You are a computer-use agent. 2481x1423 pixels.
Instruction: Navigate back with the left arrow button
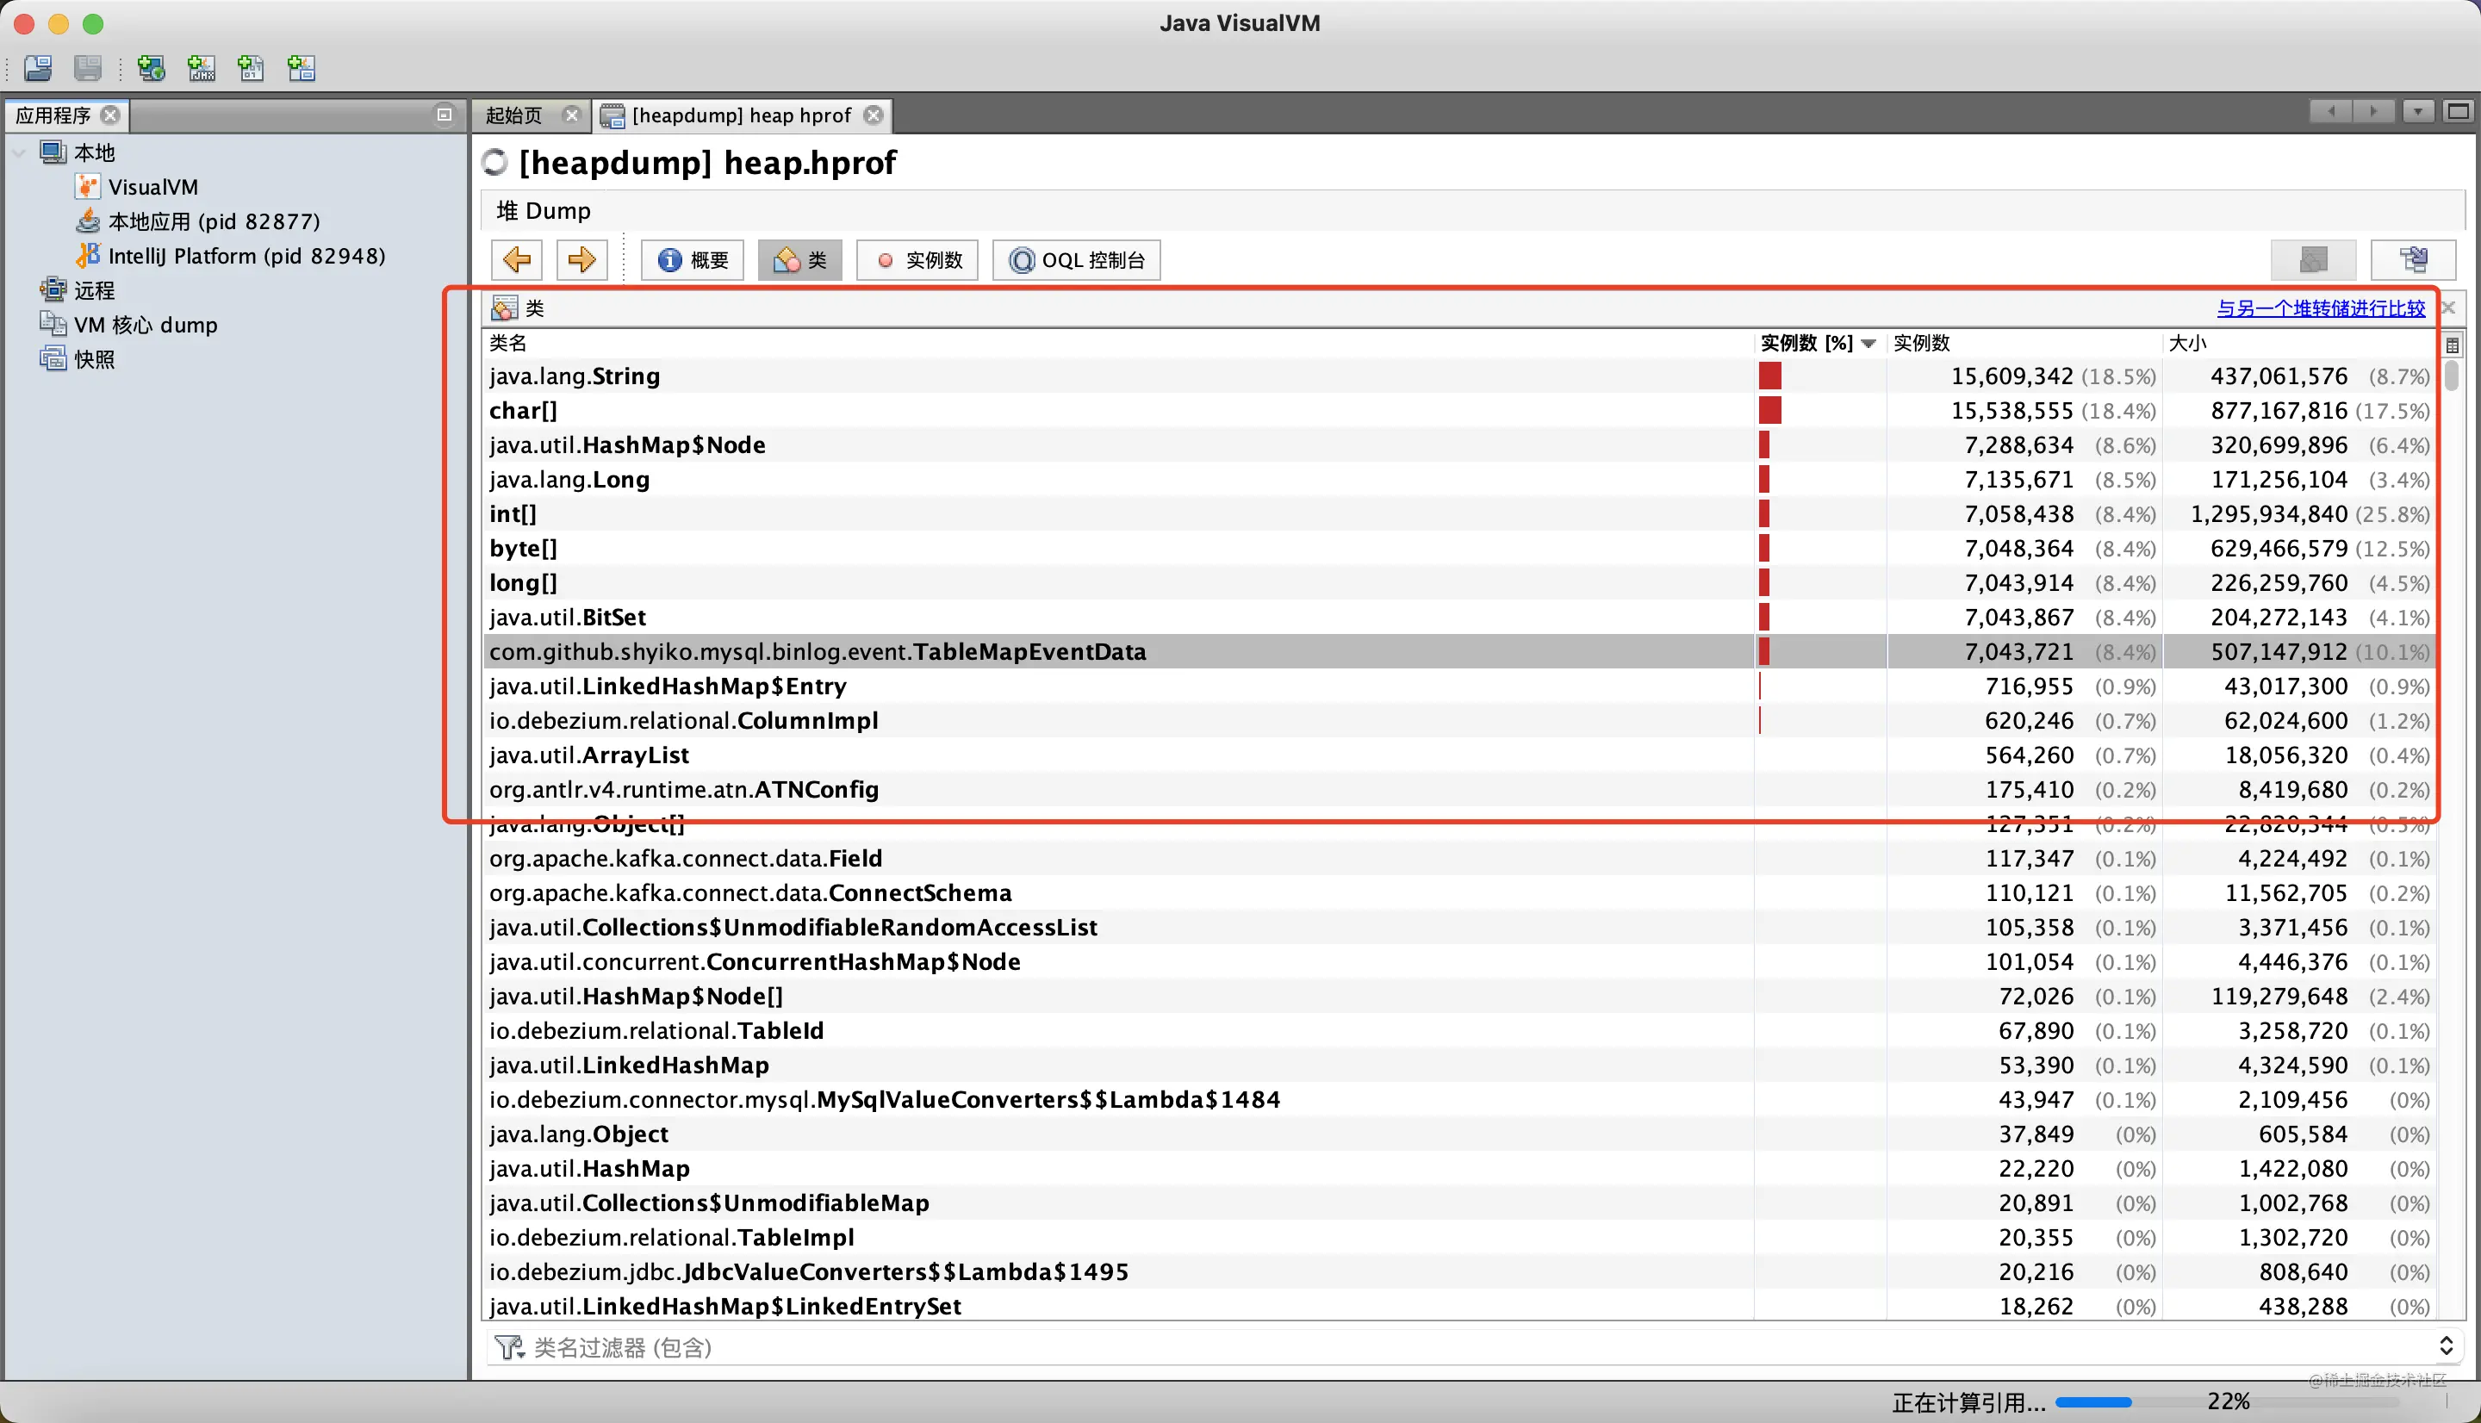click(x=516, y=260)
